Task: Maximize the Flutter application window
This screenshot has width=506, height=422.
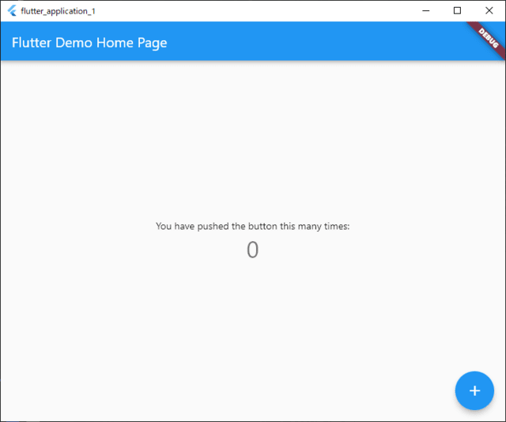Action: click(457, 11)
